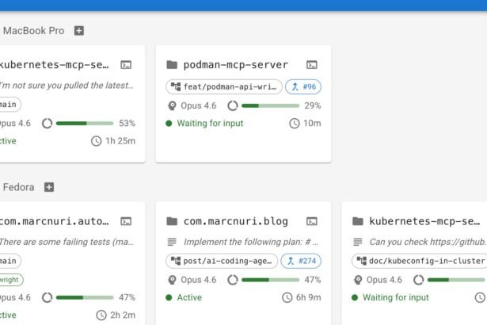Click the progress ring icon on com.marcnuri.blog
Viewport: 487px width, 325px height.
coord(233,280)
